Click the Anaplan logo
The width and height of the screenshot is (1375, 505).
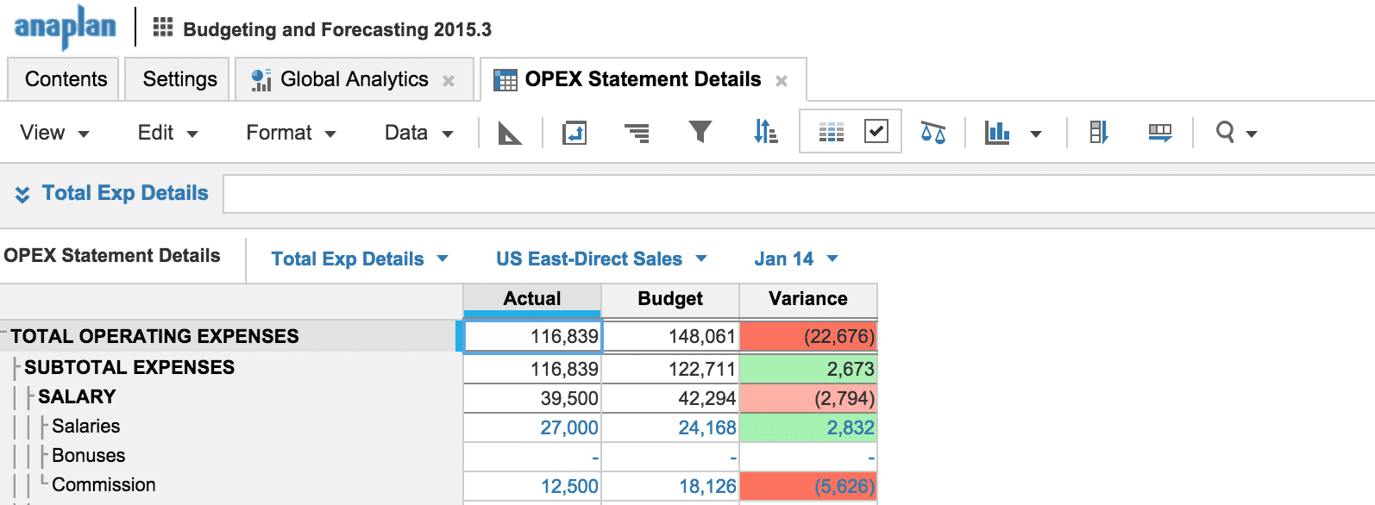point(65,27)
